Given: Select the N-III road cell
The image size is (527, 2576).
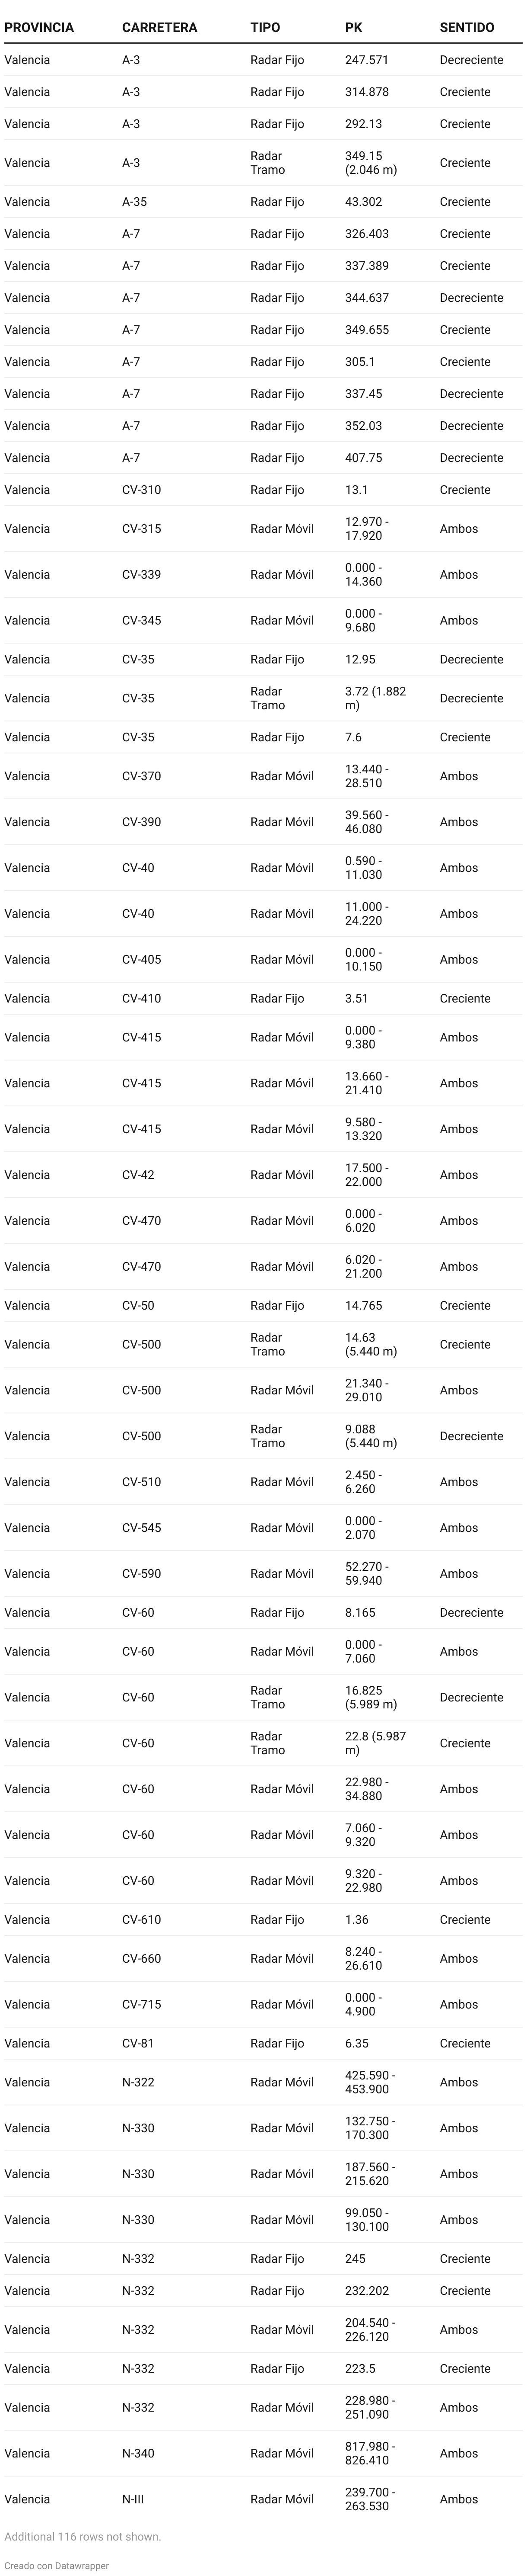Looking at the screenshot, I should click(133, 2499).
